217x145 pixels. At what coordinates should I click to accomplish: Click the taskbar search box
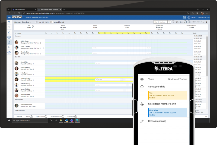(x=30, y=121)
